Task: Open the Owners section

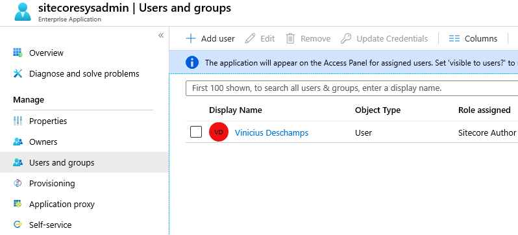Action: (x=43, y=142)
